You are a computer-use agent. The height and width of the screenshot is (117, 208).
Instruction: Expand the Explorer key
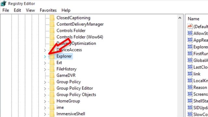coord(45,57)
